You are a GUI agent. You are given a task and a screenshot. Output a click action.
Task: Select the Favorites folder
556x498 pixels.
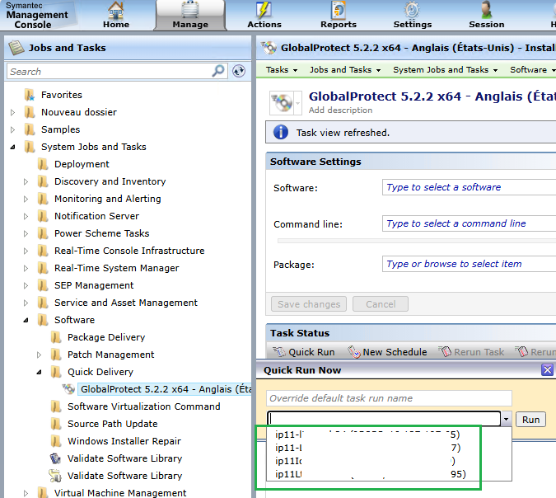pos(61,95)
